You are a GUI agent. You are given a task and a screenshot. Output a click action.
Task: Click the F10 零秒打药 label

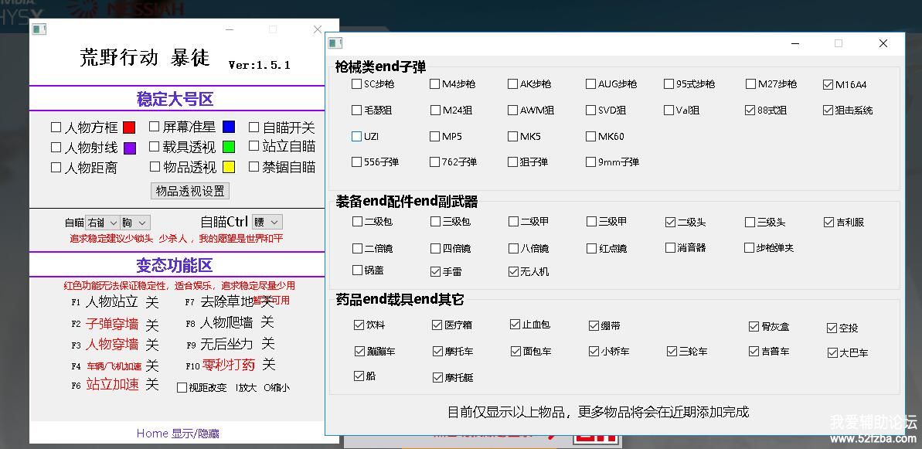[229, 365]
